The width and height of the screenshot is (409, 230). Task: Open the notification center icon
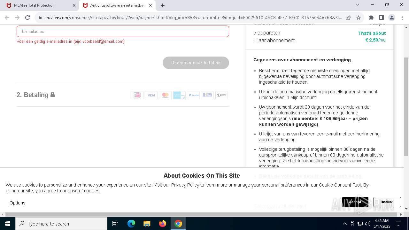pos(398,224)
